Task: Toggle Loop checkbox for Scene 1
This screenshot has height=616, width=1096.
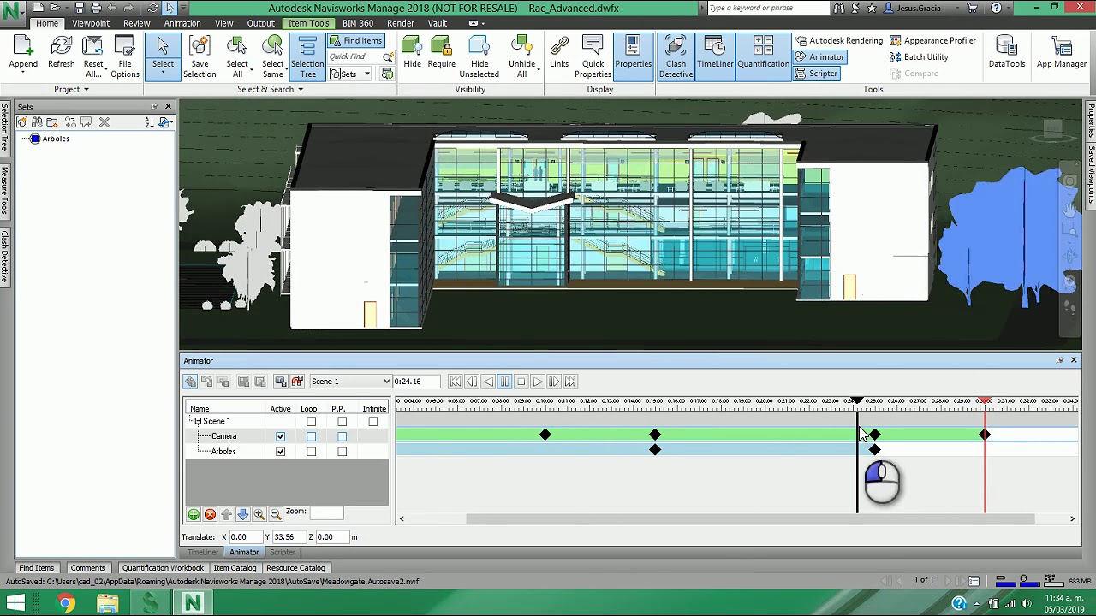Action: click(311, 421)
